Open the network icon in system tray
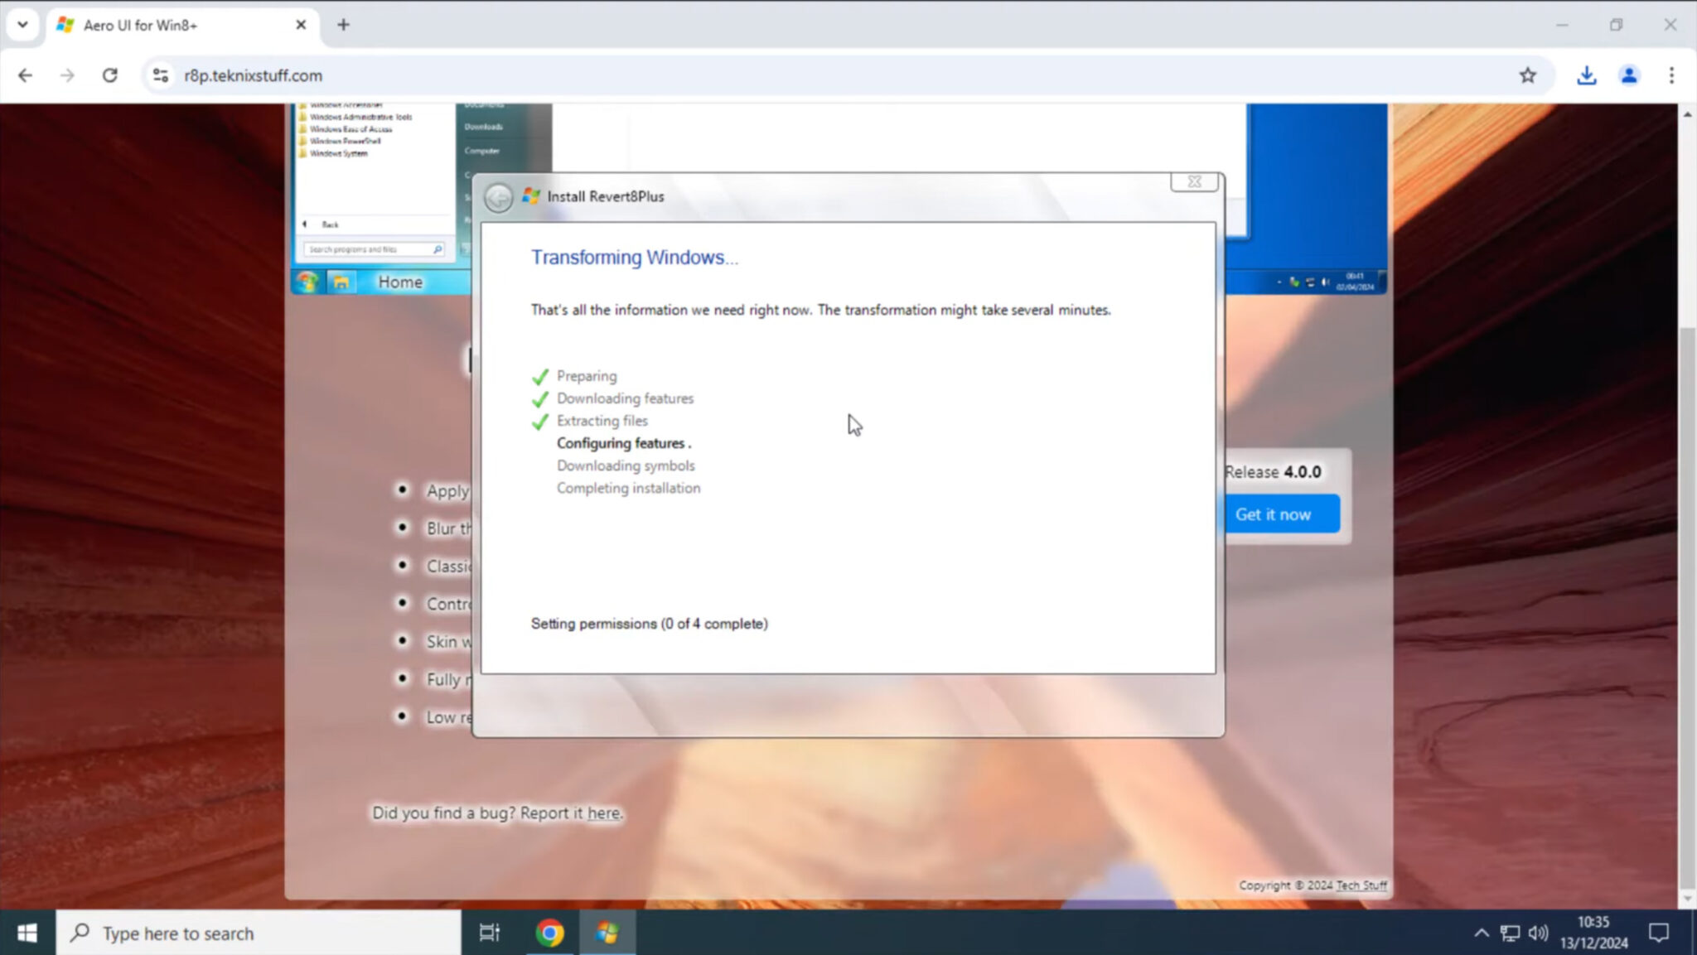Image resolution: width=1697 pixels, height=955 pixels. click(1510, 933)
